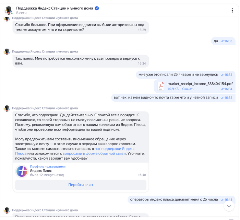240x220 pixels.
Task: Click the Яндекс Плюс profile logo
Action: pos(22,171)
